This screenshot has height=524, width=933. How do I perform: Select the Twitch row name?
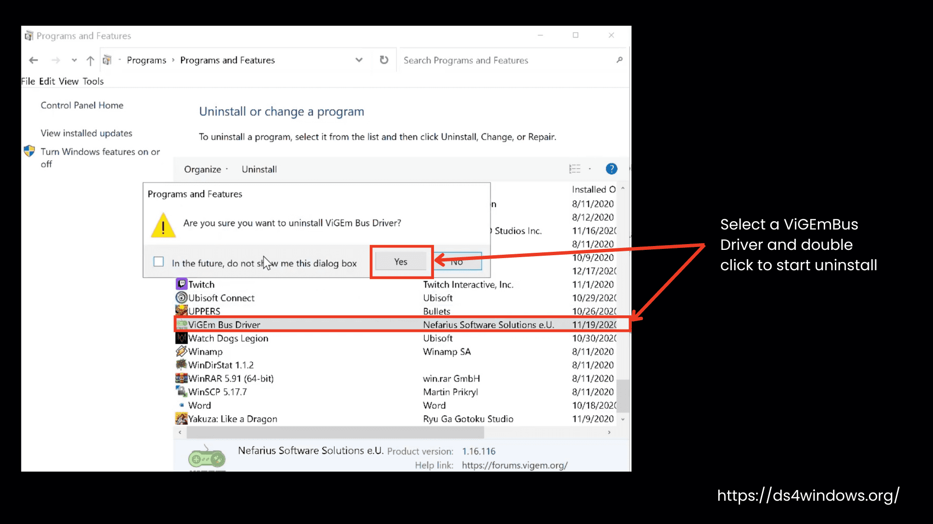coord(201,284)
